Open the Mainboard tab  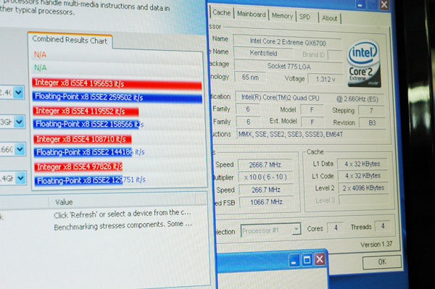251,14
